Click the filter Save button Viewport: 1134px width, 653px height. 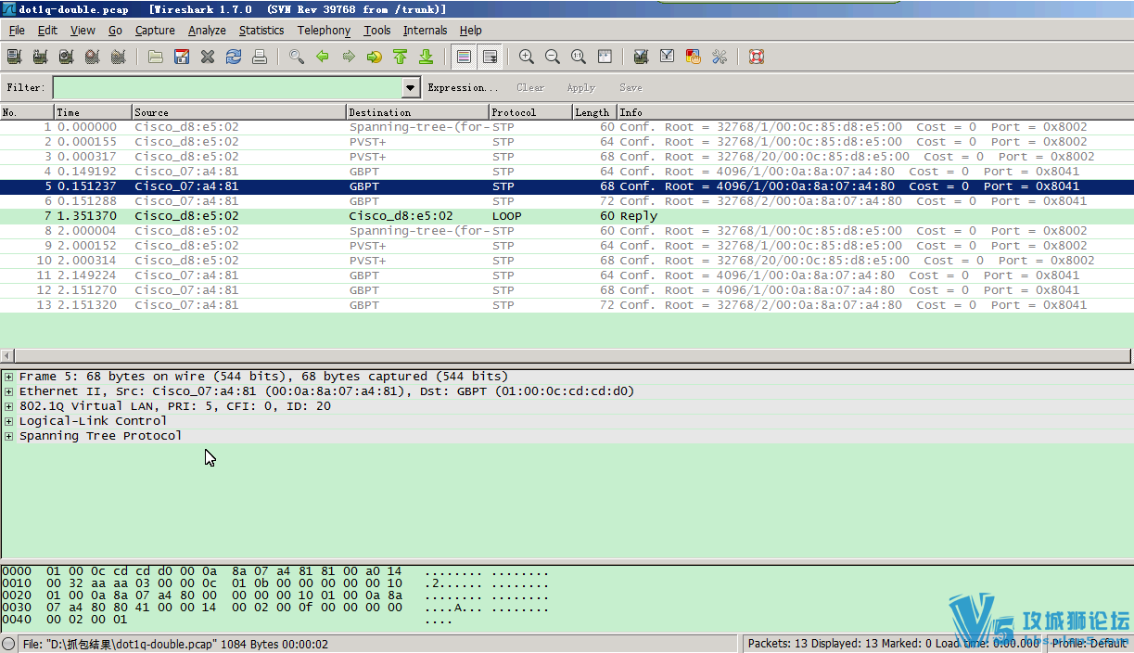pos(631,87)
